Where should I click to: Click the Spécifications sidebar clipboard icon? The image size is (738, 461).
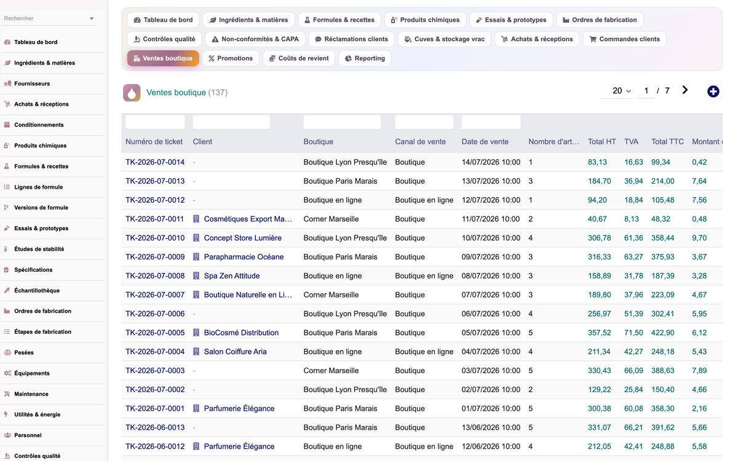pyautogui.click(x=7, y=270)
